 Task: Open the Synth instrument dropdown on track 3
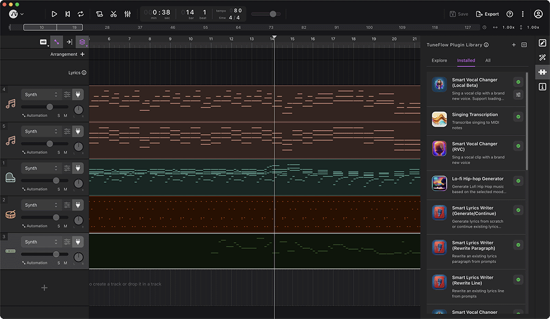41,242
